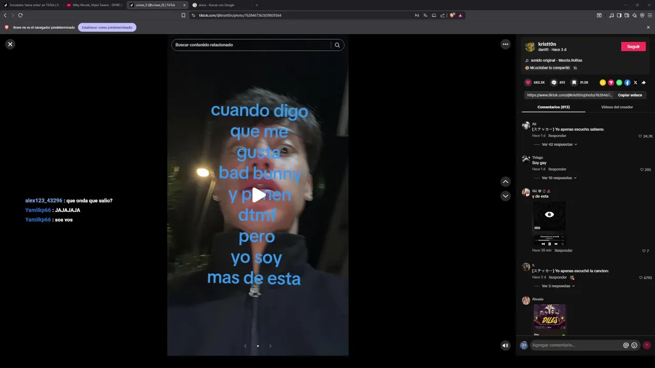Switch to Videos del creador tab
Image resolution: width=655 pixels, height=368 pixels.
(x=617, y=107)
